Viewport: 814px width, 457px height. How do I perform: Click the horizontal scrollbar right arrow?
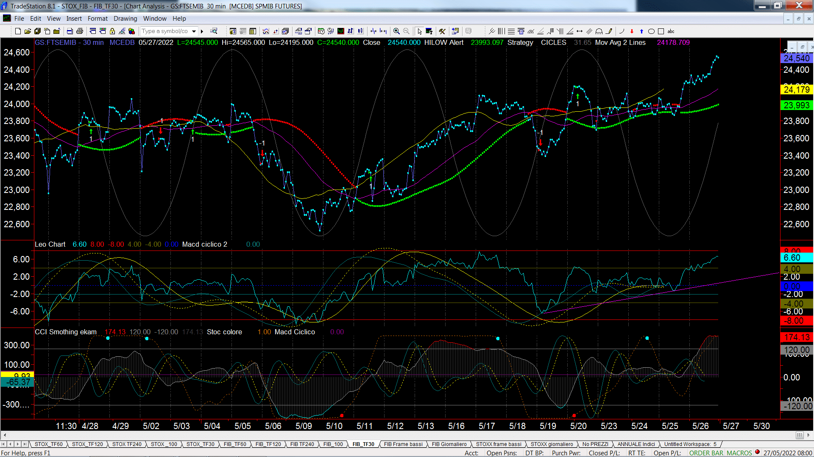(x=809, y=435)
